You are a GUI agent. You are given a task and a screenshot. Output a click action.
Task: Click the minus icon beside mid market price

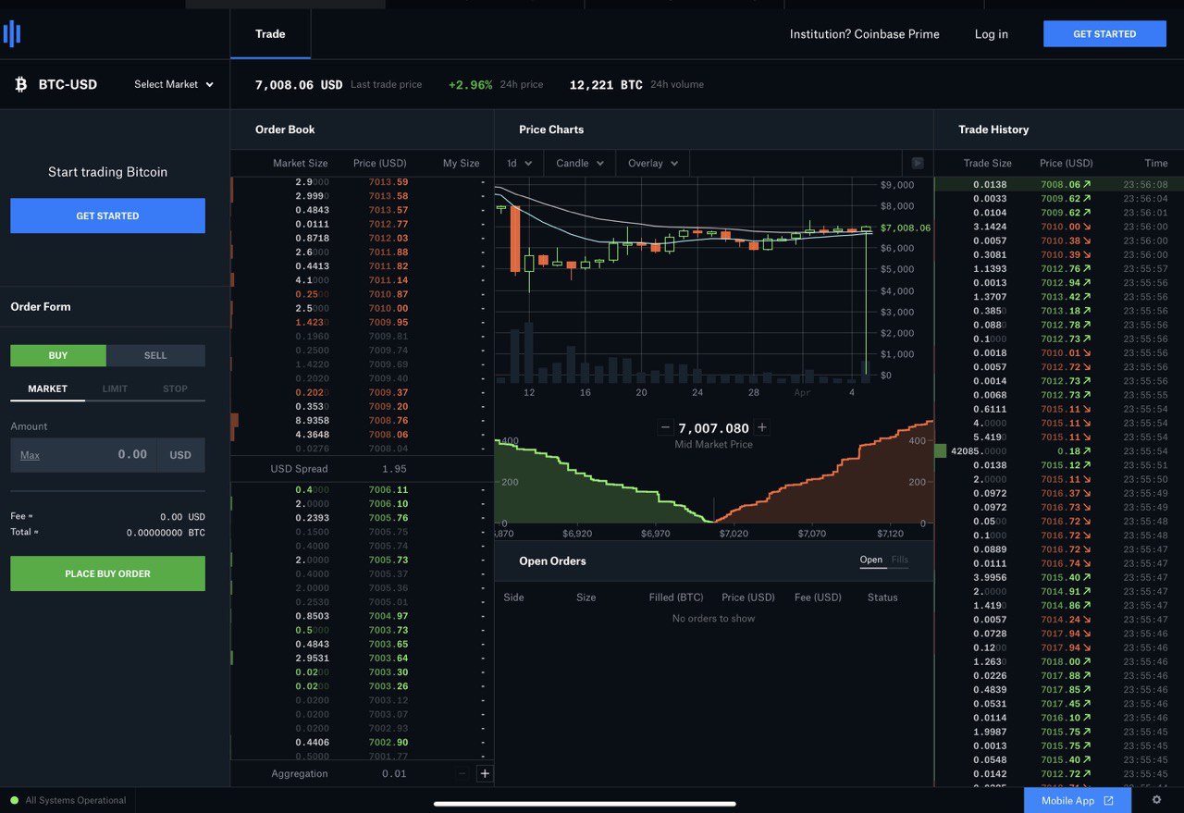(x=664, y=427)
